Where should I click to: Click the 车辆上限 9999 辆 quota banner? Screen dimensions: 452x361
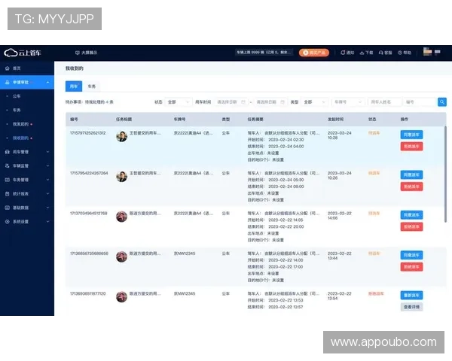coord(264,53)
